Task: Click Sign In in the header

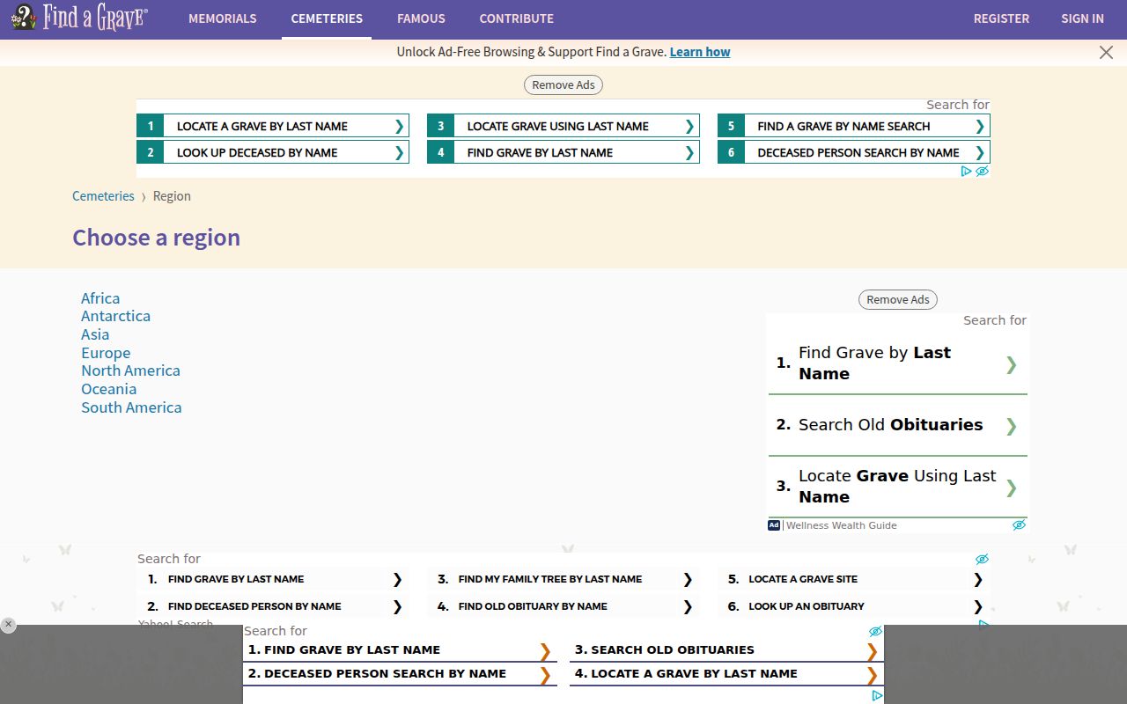Action: click(x=1082, y=18)
